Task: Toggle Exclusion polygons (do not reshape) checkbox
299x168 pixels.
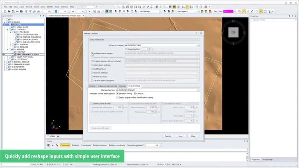Action: [x=92, y=61]
